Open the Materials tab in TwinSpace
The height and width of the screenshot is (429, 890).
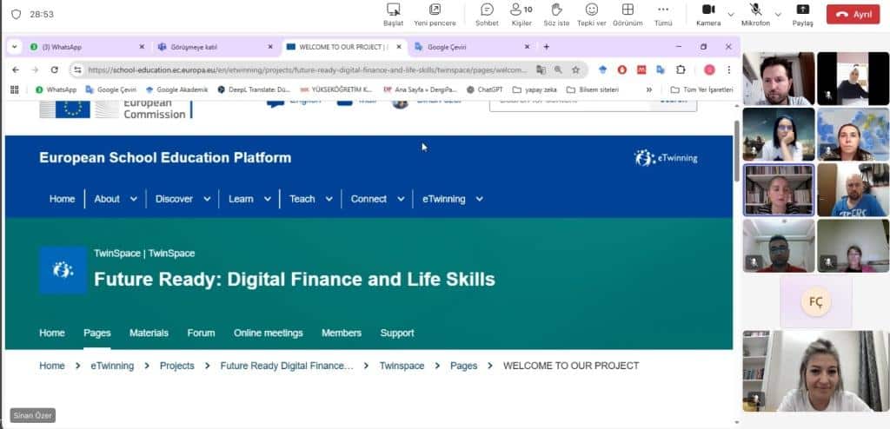(149, 333)
